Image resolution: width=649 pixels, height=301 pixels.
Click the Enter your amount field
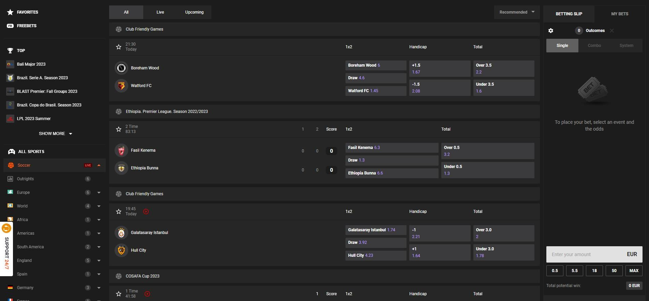(594, 254)
